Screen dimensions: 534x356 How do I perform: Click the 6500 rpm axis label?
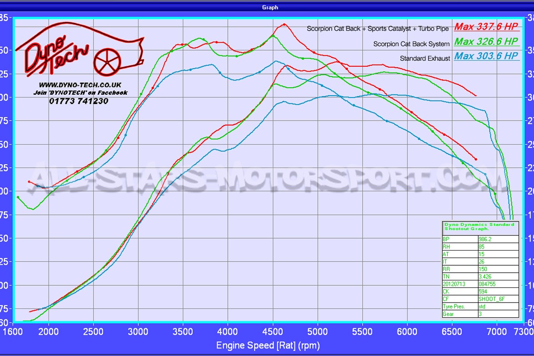[452, 332]
